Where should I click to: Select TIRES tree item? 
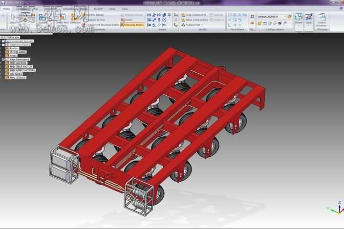click(13, 56)
